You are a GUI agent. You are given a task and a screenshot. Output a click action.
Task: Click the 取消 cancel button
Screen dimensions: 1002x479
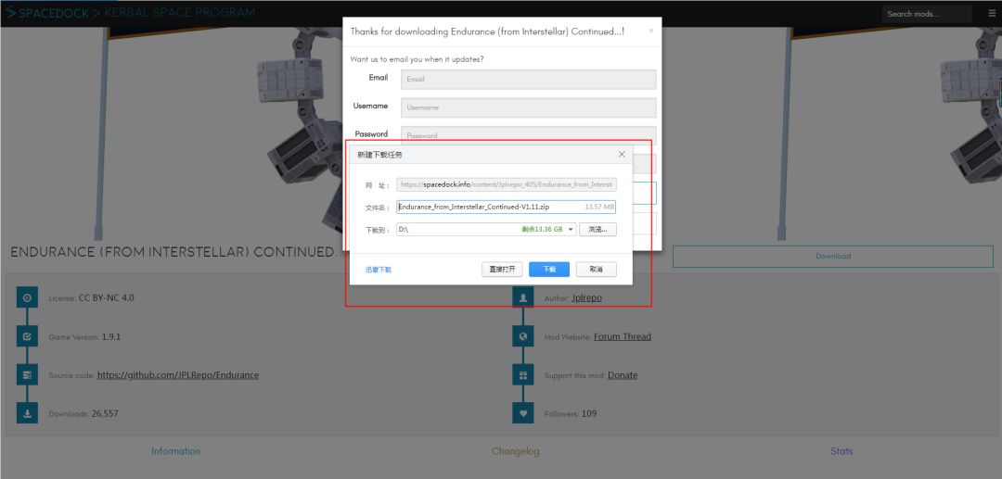click(597, 270)
